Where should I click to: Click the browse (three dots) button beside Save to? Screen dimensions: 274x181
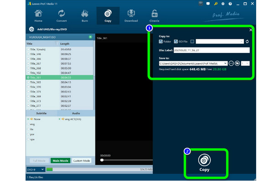click(231, 63)
